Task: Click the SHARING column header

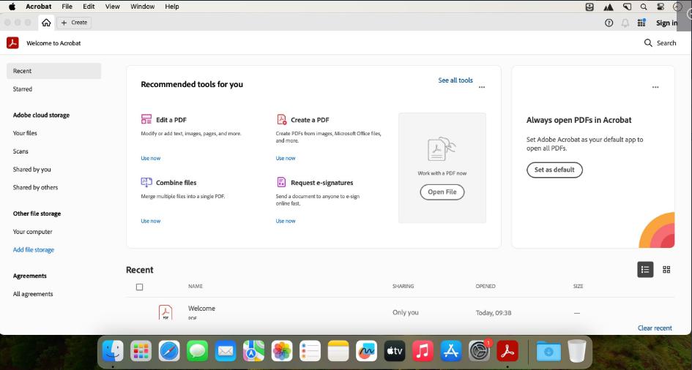Action: point(403,287)
